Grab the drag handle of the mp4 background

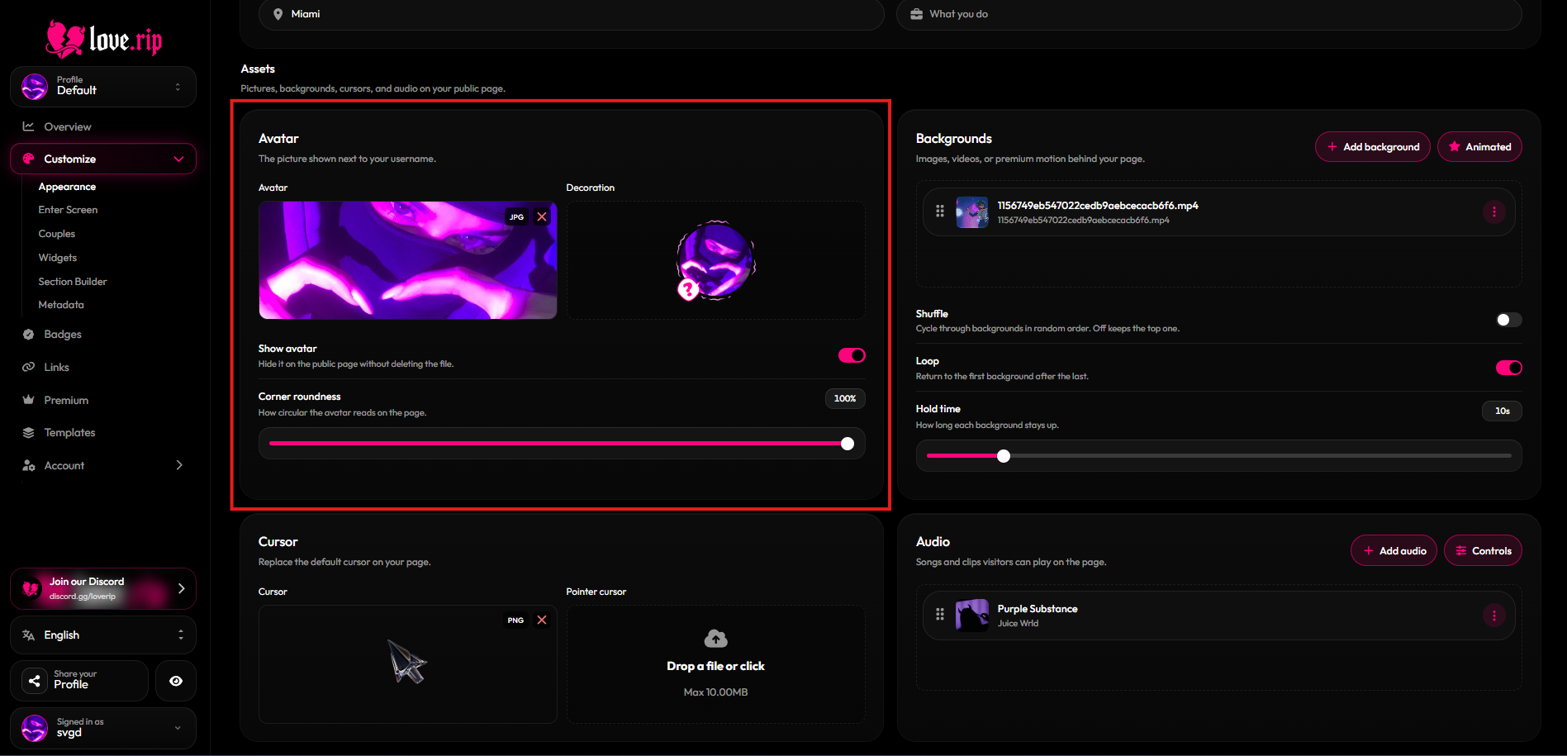click(940, 212)
